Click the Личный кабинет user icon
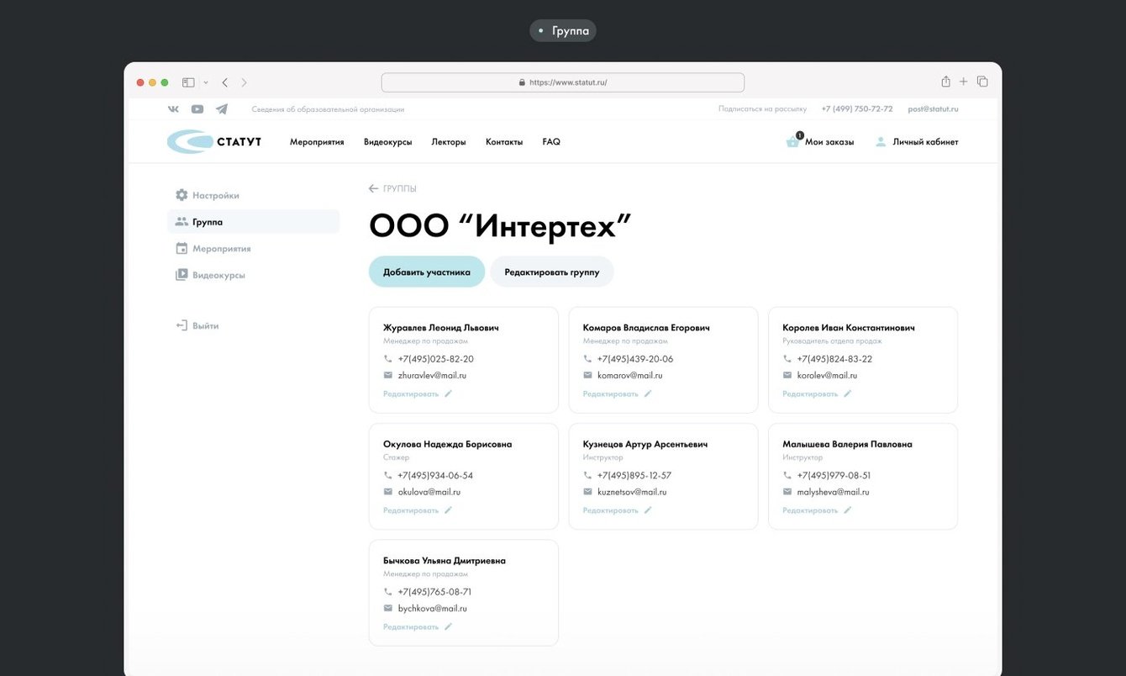Image resolution: width=1126 pixels, height=676 pixels. tap(881, 142)
